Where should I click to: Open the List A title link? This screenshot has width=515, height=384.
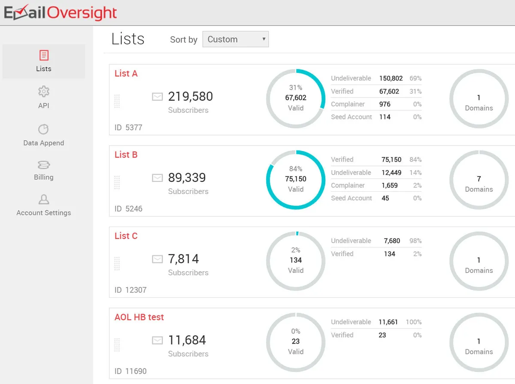tap(126, 73)
